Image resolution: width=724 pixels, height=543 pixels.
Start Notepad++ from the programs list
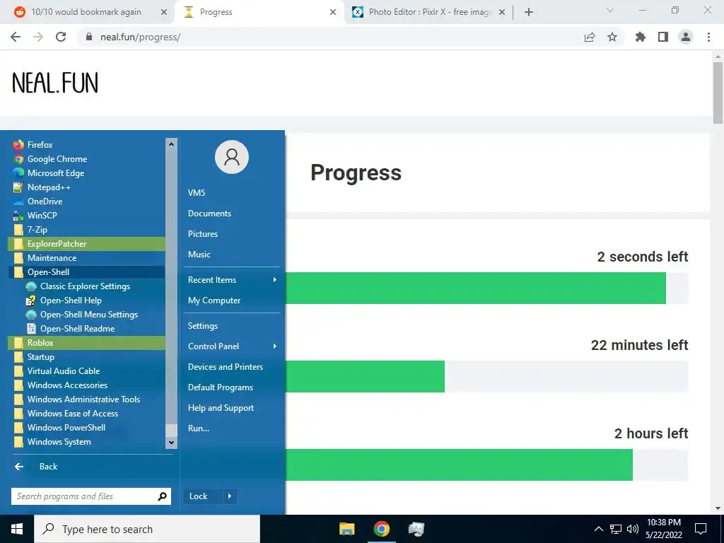[86, 187]
